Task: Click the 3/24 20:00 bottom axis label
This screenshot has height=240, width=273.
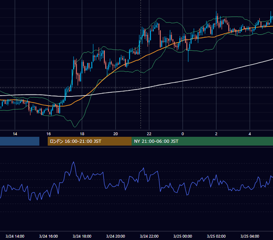Action: (116, 236)
